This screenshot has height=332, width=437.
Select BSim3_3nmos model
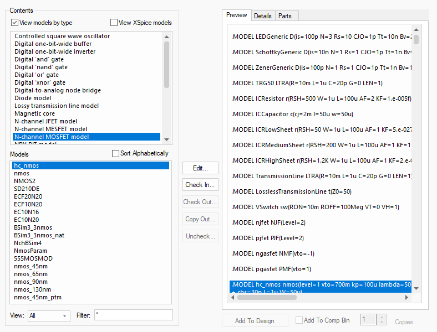(33, 227)
